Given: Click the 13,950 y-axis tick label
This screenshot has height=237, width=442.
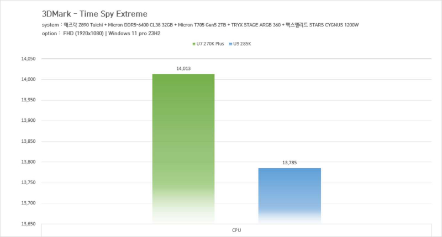Looking at the screenshot, I should (x=27, y=100).
